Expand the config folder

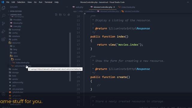[15, 33]
